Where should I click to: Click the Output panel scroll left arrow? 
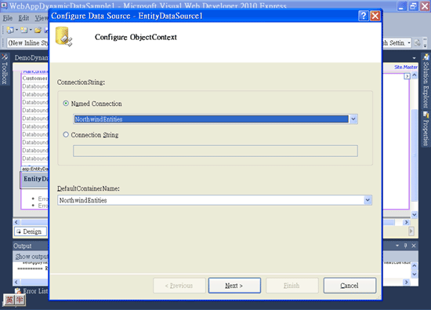pyautogui.click(x=16, y=282)
